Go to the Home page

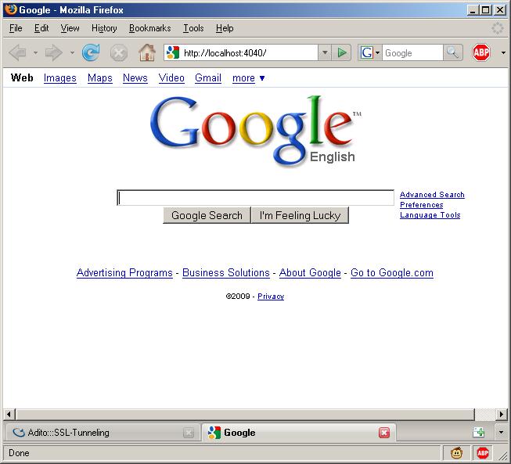(x=147, y=52)
